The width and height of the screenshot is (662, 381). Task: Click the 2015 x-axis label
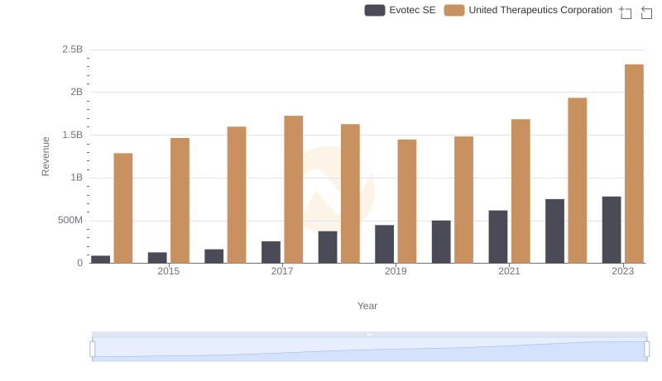point(169,271)
